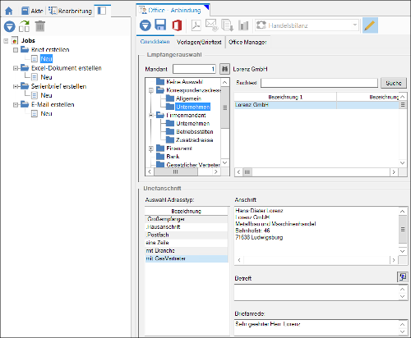Click the Bezeichnung header in address type list
This screenshot has height=338, width=411.
(187, 211)
